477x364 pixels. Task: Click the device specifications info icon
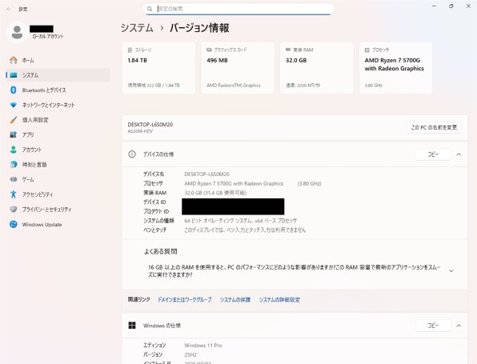click(x=132, y=154)
